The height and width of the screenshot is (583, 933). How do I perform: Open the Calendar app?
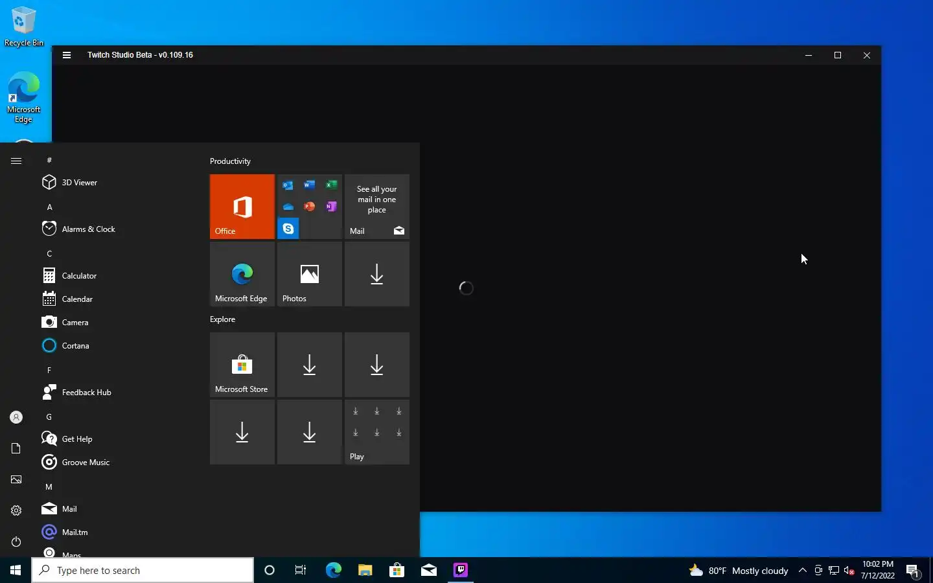pyautogui.click(x=115, y=299)
